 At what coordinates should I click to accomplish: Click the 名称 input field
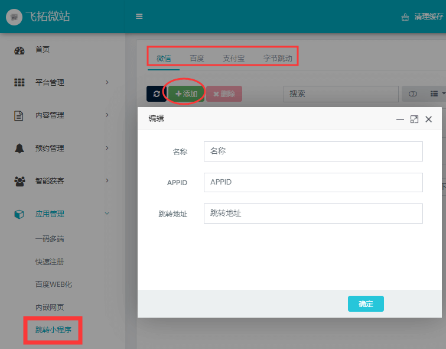313,151
